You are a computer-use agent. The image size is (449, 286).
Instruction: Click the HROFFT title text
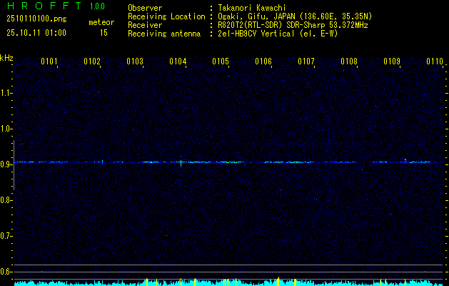(x=44, y=6)
